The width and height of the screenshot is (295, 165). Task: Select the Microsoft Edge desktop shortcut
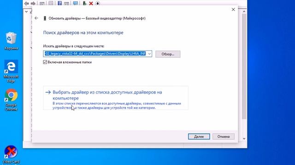[x=11, y=71]
